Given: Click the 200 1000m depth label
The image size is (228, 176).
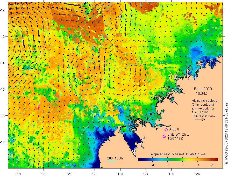Looking at the screenshot, I should click(x=116, y=158).
